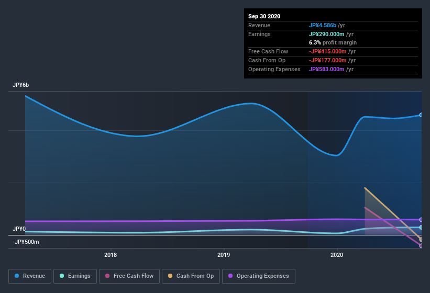Toggle the Earnings series legend button
The image size is (430, 293).
[x=75, y=276]
